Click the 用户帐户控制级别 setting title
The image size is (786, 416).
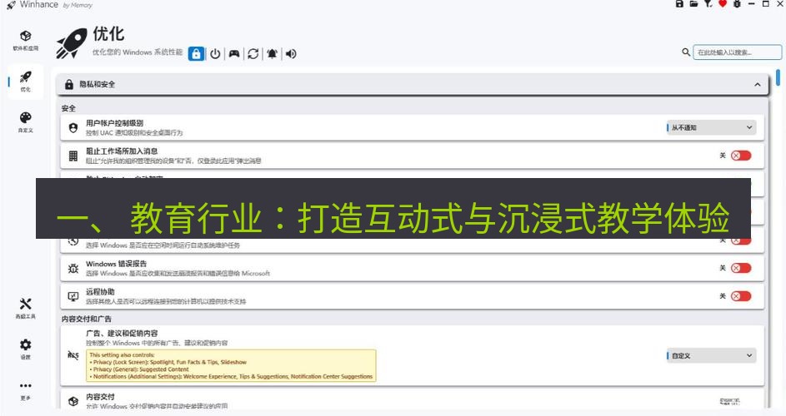(115, 123)
